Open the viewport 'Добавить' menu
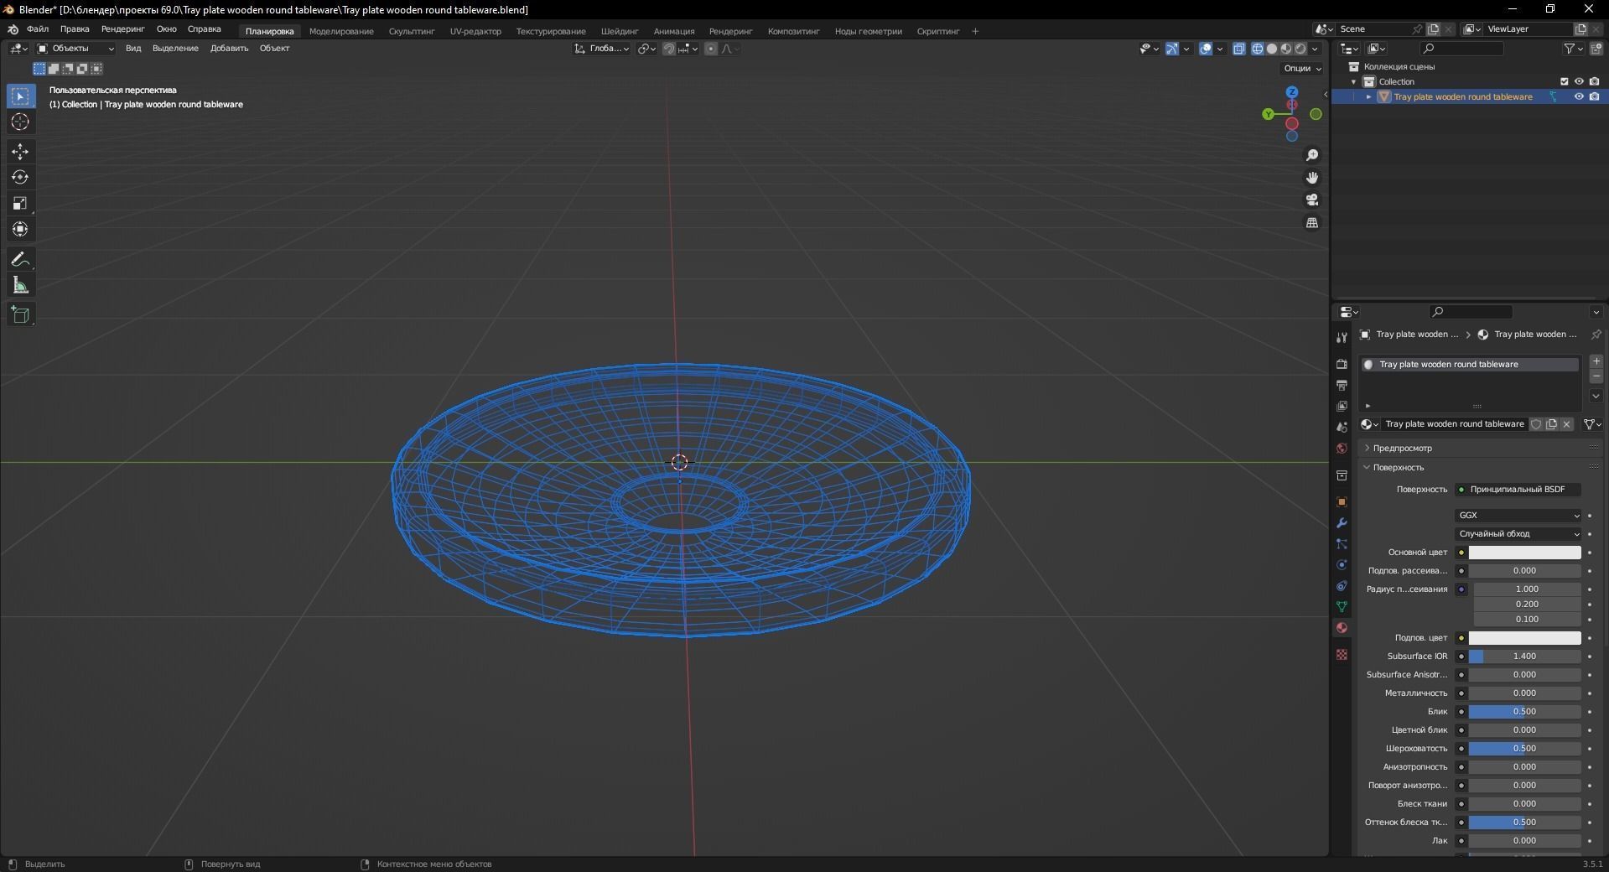 click(x=229, y=49)
